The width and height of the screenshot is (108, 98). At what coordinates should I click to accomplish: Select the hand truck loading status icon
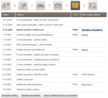23,5
